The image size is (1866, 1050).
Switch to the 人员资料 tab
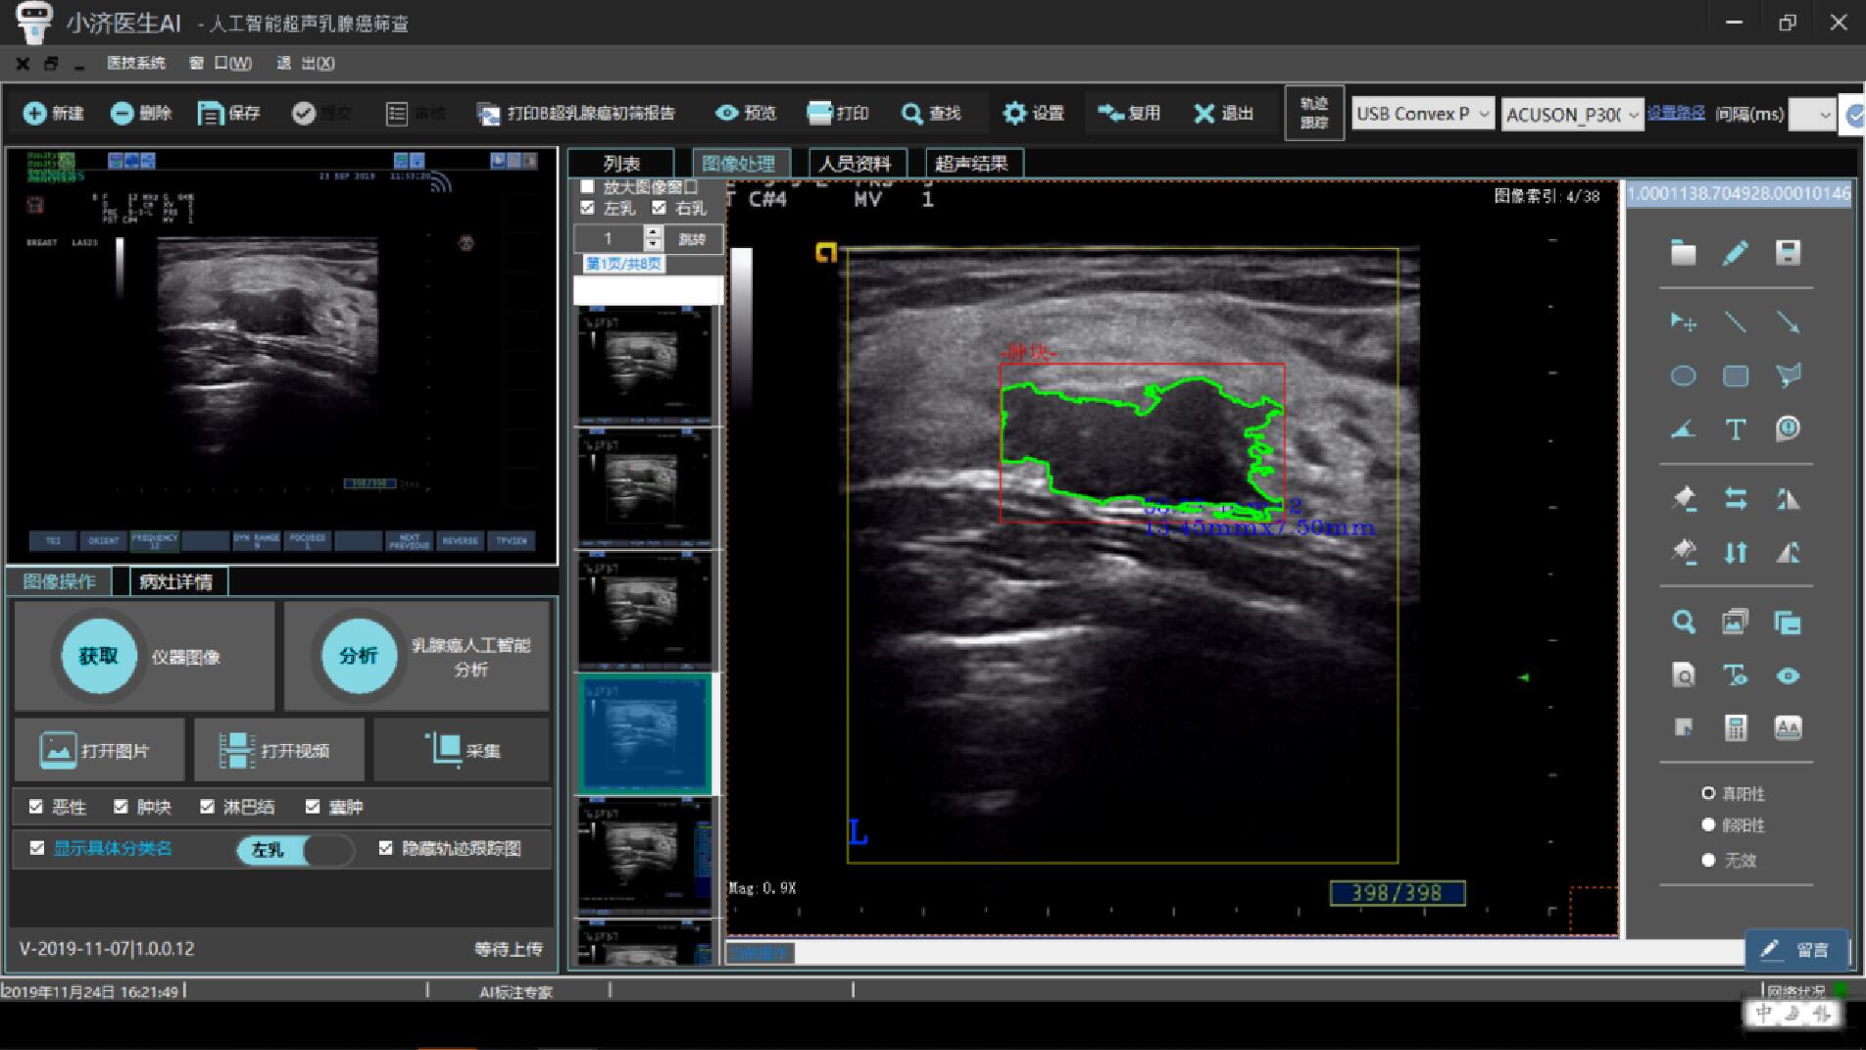pos(856,164)
